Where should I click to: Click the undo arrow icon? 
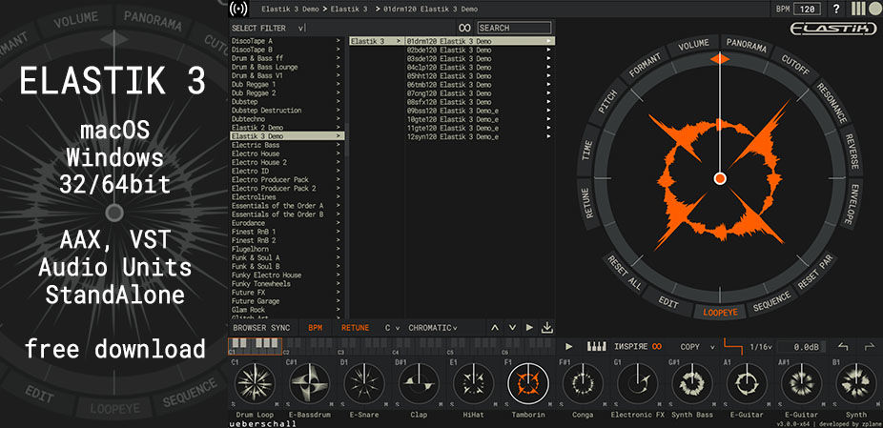[843, 347]
